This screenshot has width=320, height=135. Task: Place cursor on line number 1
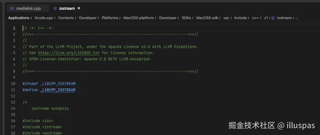pyautogui.click(x=14, y=28)
